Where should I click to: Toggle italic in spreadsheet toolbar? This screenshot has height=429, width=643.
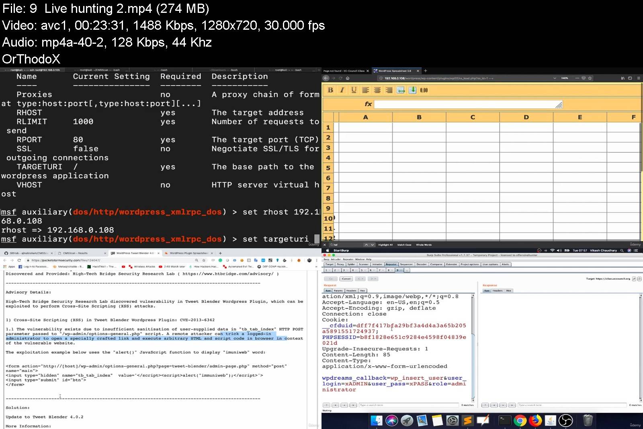[342, 90]
